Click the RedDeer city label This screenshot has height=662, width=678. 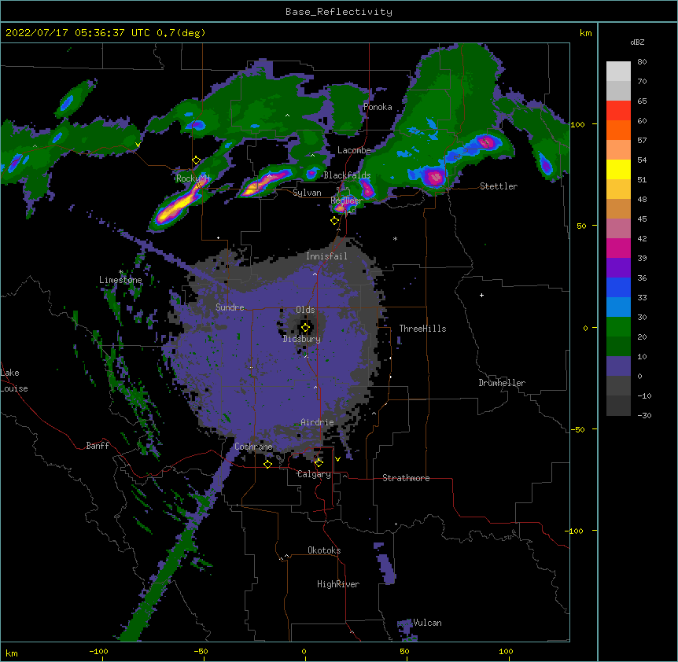pos(346,200)
